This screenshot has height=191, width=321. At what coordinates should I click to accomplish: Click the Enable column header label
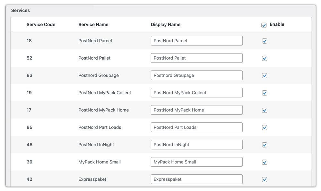pyautogui.click(x=277, y=24)
